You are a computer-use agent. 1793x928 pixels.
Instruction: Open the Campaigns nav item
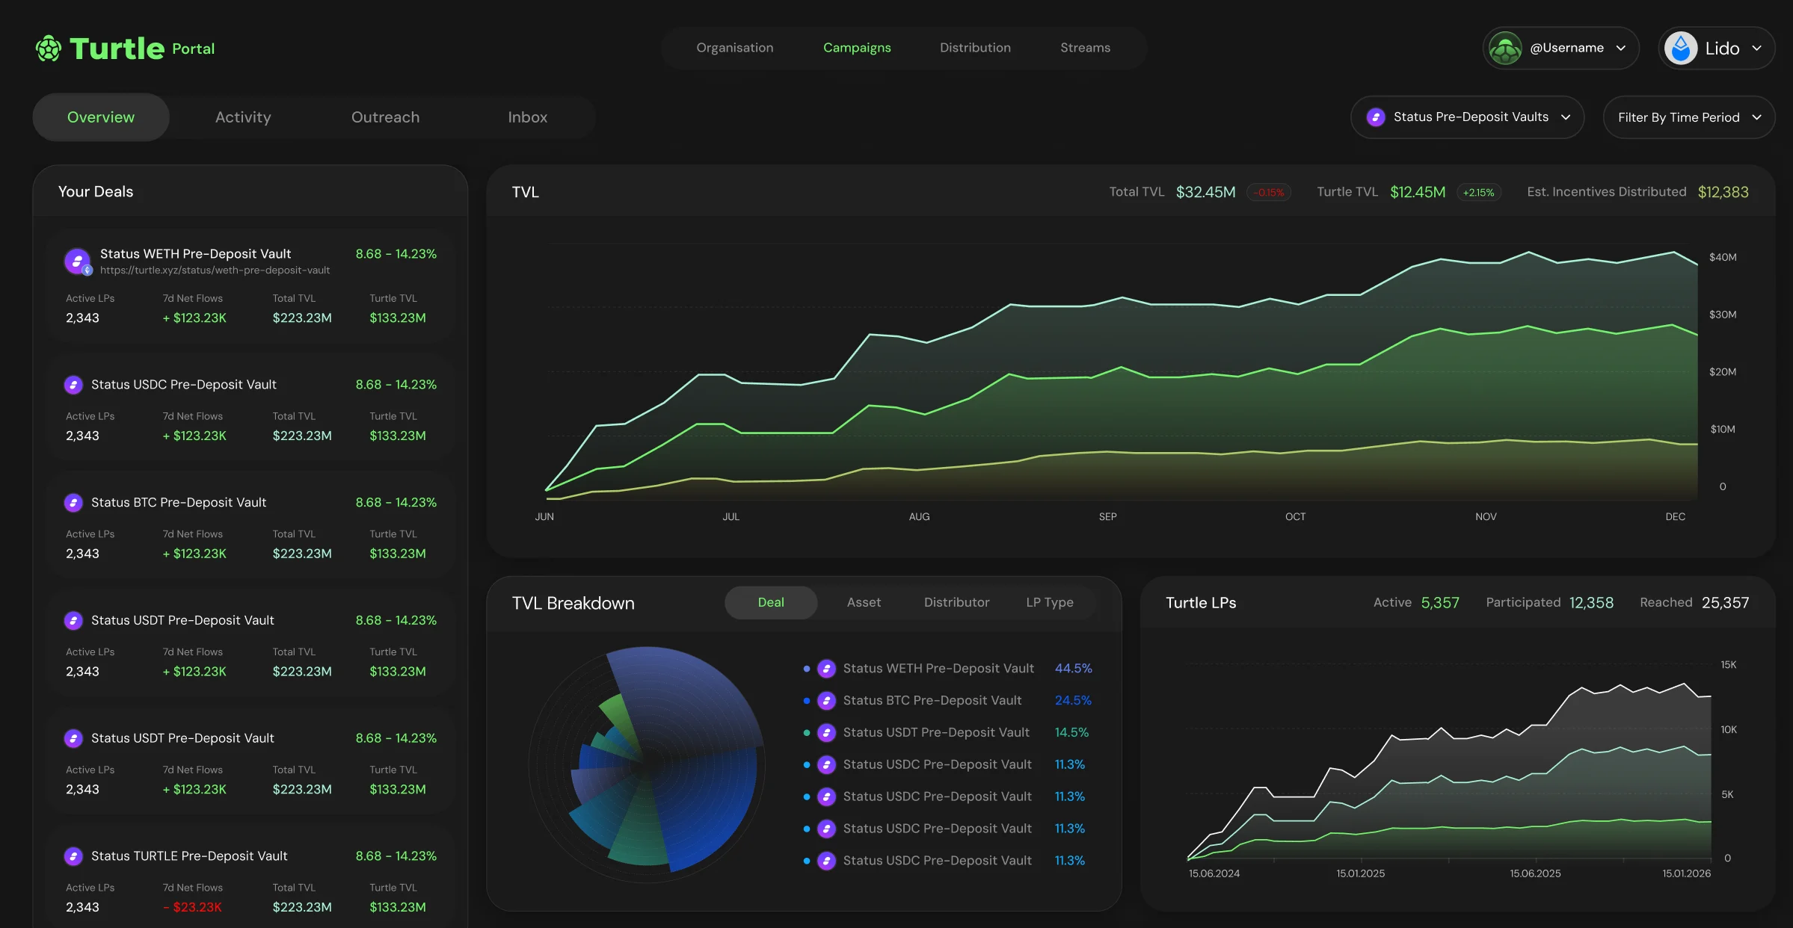point(857,48)
